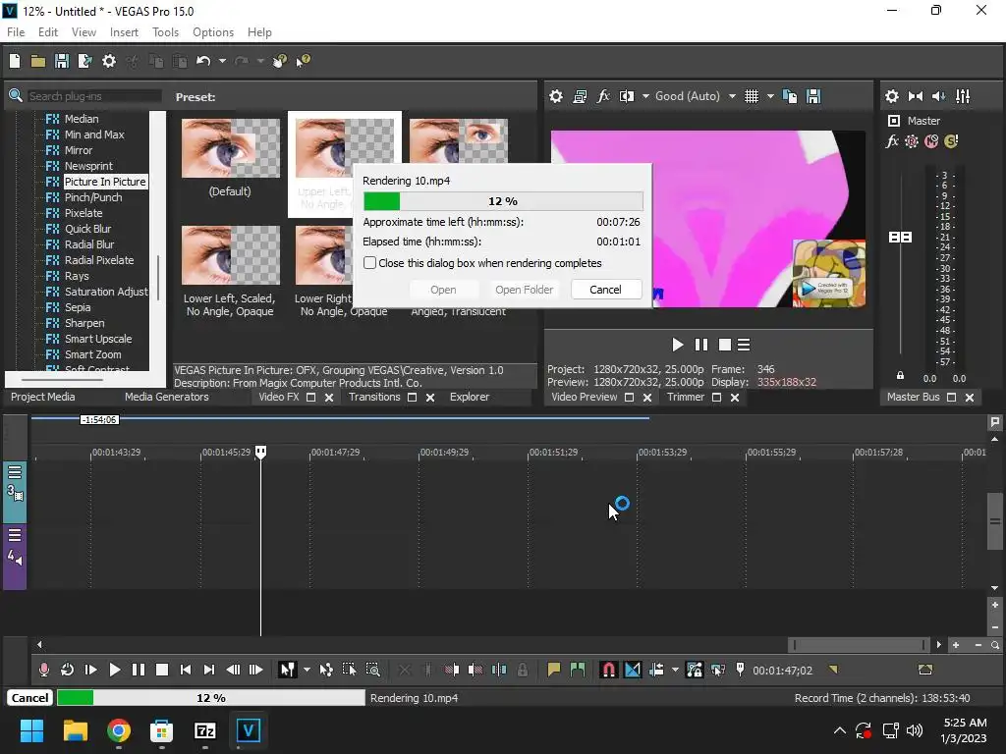
Task: Open the Overlays grid dropdown arrow
Action: point(770,96)
